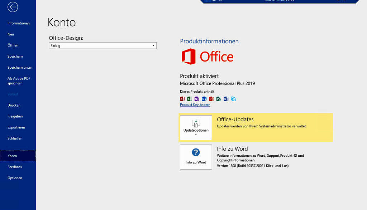Click the Publisher icon in product list
Viewport: 367px width, 210px height.
coord(219,99)
